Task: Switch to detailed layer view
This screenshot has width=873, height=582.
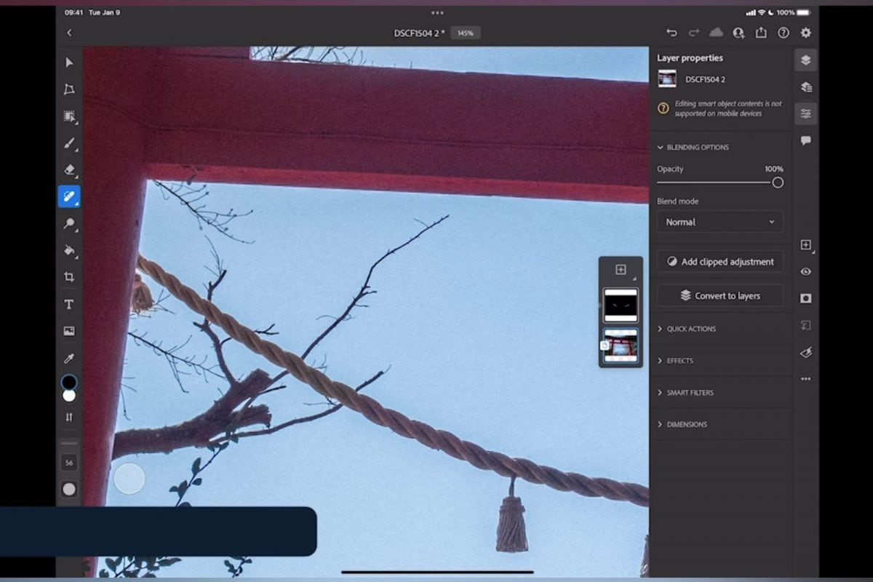Action: [805, 87]
